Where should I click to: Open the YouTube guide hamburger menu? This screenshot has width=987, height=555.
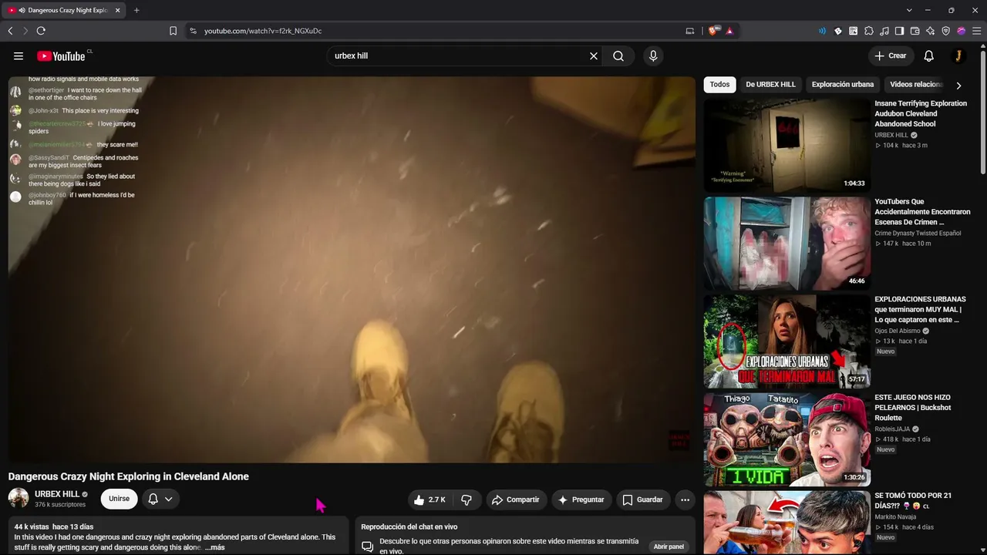(19, 56)
